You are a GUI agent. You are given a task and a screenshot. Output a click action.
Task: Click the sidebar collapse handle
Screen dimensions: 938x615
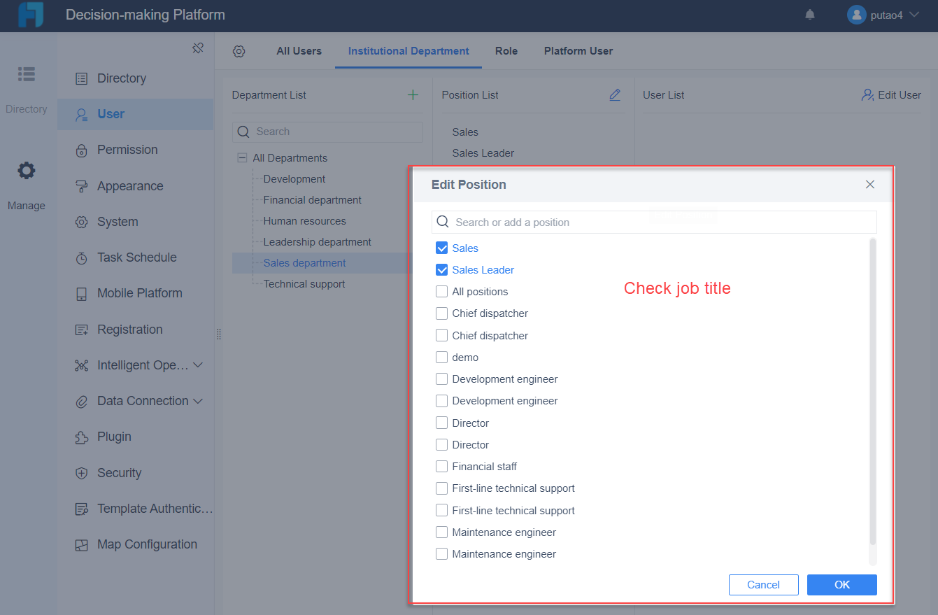219,334
